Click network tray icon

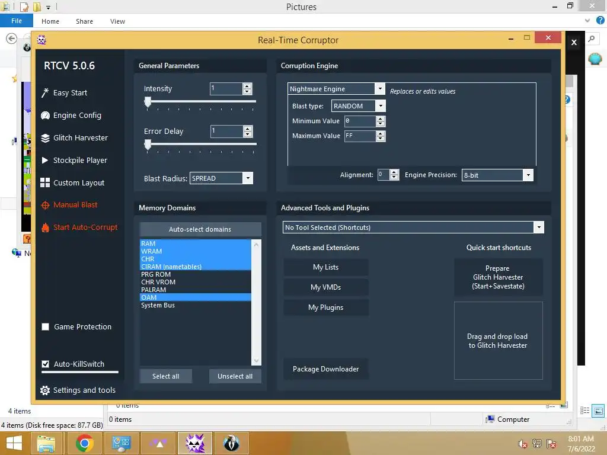(537, 444)
